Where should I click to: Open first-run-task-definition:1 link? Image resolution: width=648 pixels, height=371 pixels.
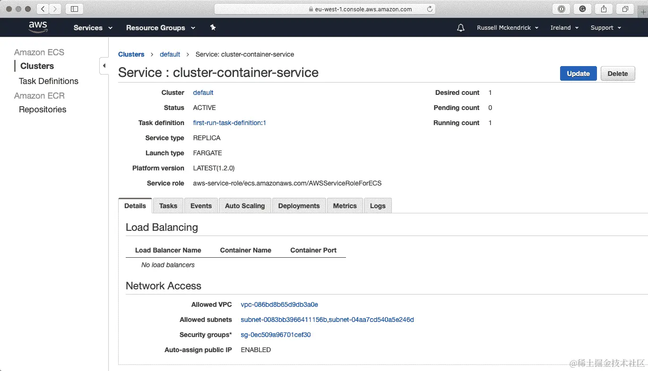[x=230, y=123]
